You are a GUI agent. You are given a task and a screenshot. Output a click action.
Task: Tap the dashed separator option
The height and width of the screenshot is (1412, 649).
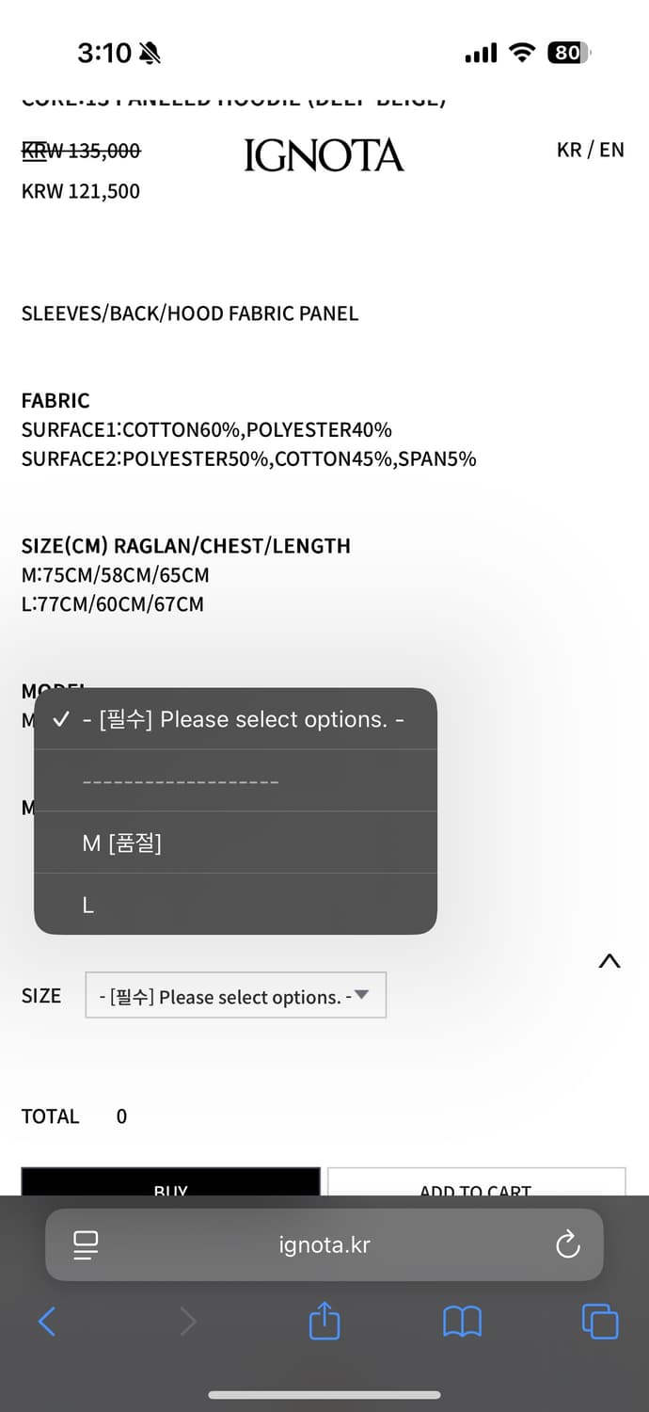click(235, 781)
